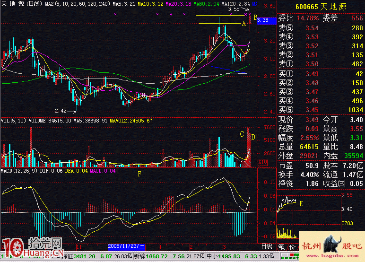Click the DIF:0.06 MACD readout
Screen dimensions: 365x262
click(51, 171)
